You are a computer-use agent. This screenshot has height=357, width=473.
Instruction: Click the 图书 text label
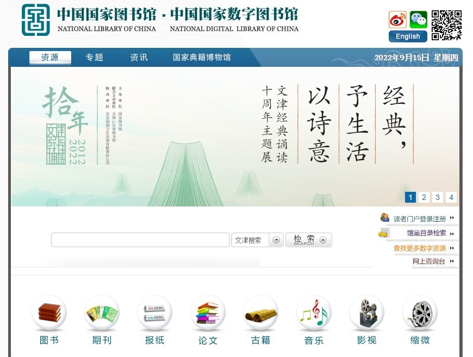(x=49, y=340)
